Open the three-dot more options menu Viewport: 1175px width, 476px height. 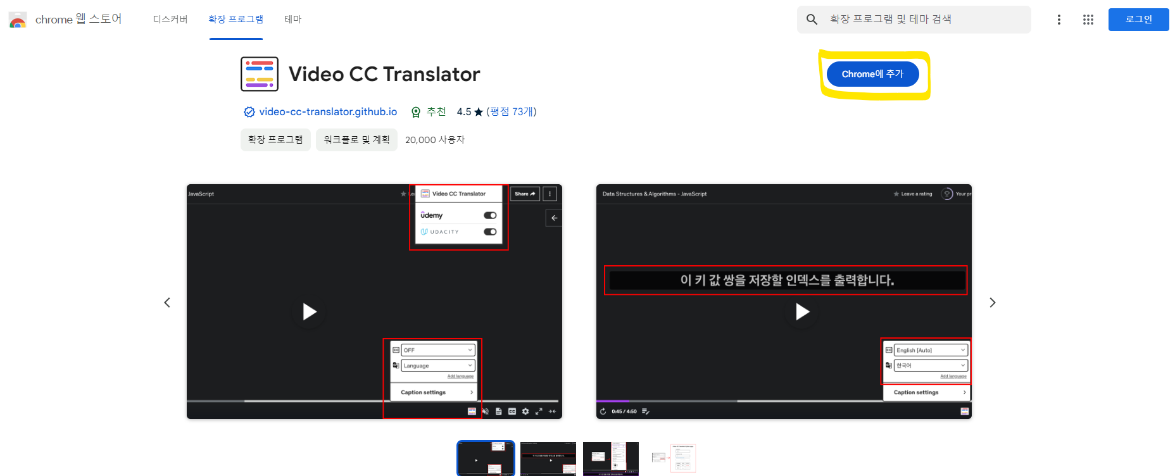point(1059,20)
